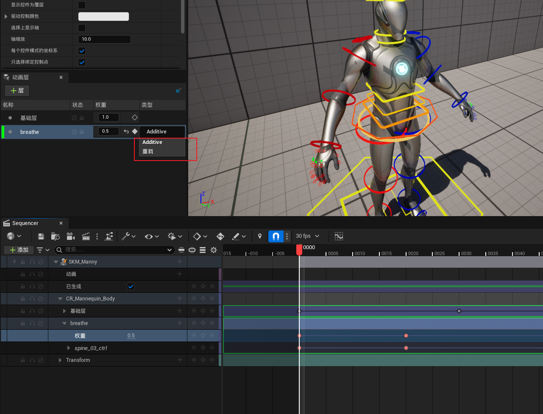Image resolution: width=543 pixels, height=414 pixels.
Task: Reset the breathe weight with the undo arrow
Action: click(x=126, y=131)
